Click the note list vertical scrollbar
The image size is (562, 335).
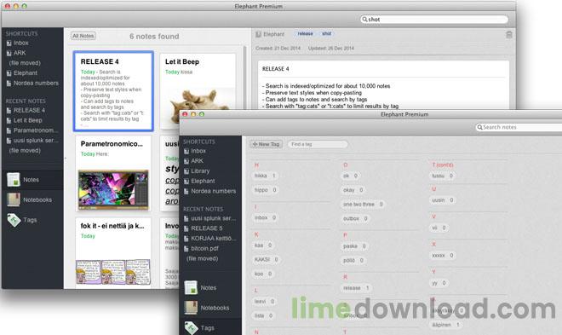click(244, 78)
